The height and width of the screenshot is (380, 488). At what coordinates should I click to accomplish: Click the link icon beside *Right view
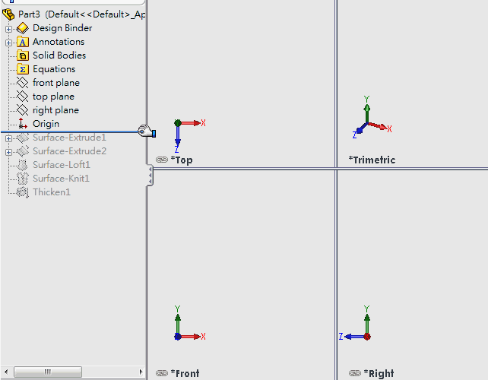[355, 373]
